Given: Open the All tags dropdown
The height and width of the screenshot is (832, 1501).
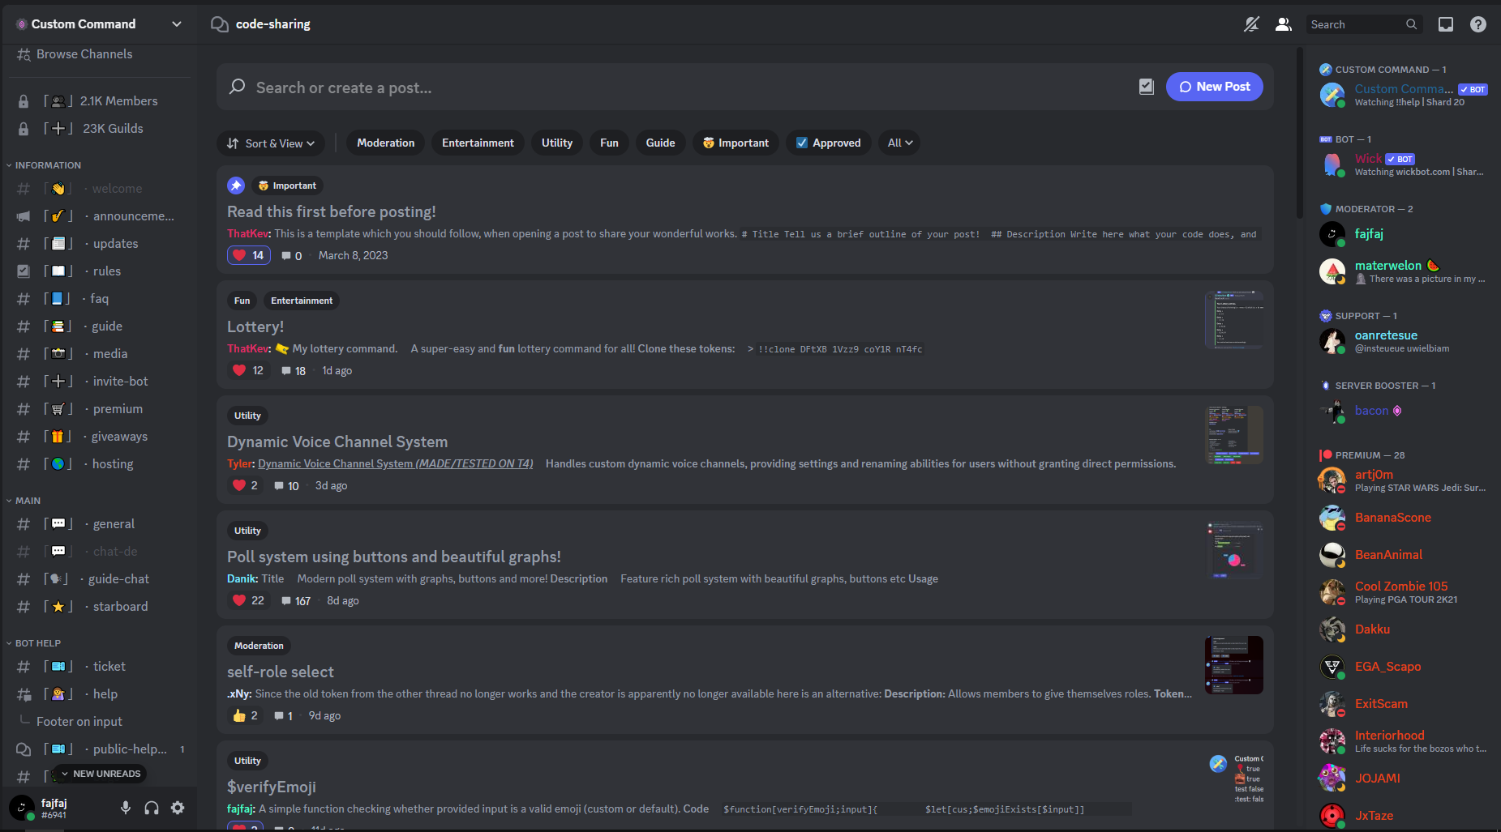Looking at the screenshot, I should pyautogui.click(x=899, y=143).
